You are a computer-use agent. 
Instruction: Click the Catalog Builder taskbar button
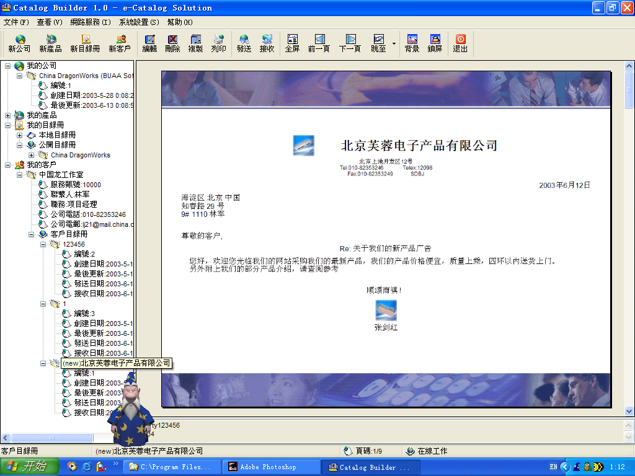tap(371, 467)
